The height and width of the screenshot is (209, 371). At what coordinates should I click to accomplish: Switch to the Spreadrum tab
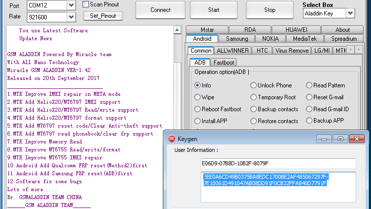click(344, 39)
